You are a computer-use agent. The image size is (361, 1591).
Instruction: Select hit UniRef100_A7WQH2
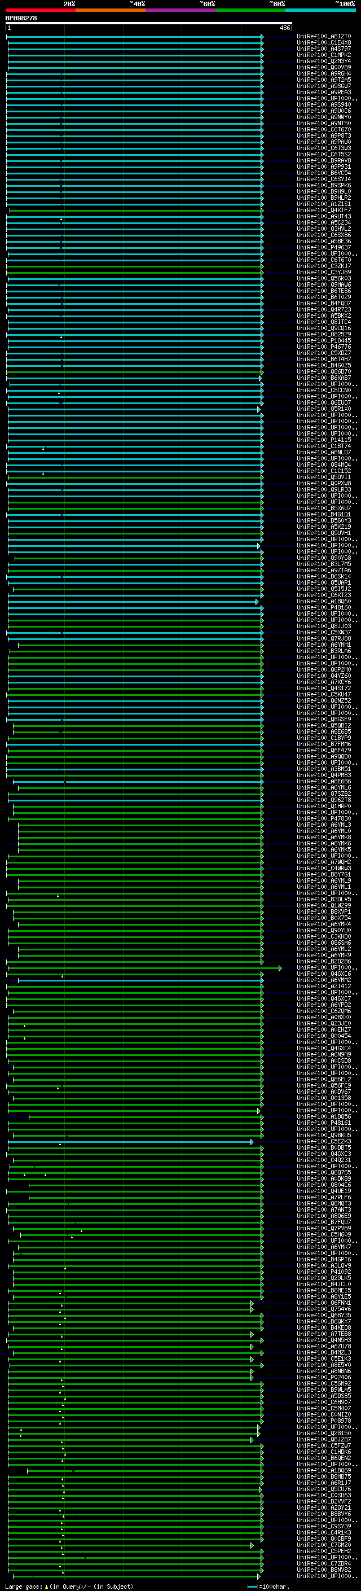pos(324,862)
